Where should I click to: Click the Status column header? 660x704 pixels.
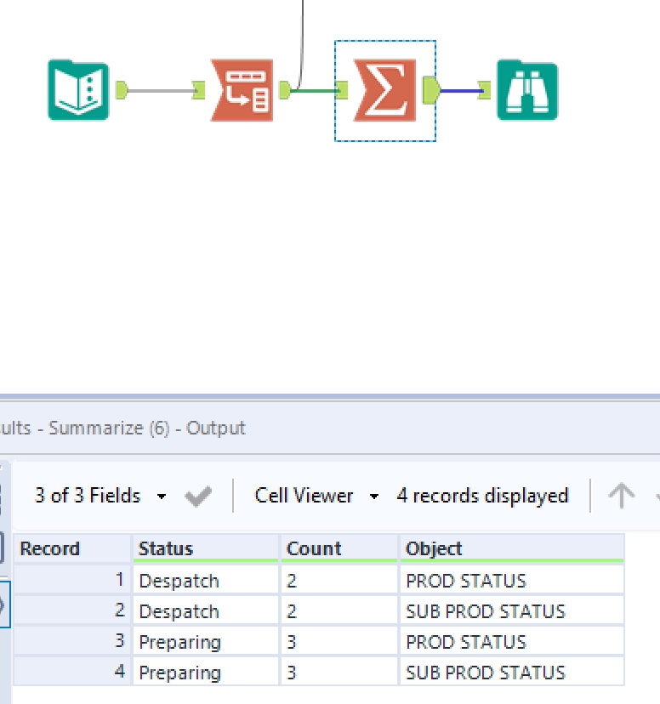point(205,549)
